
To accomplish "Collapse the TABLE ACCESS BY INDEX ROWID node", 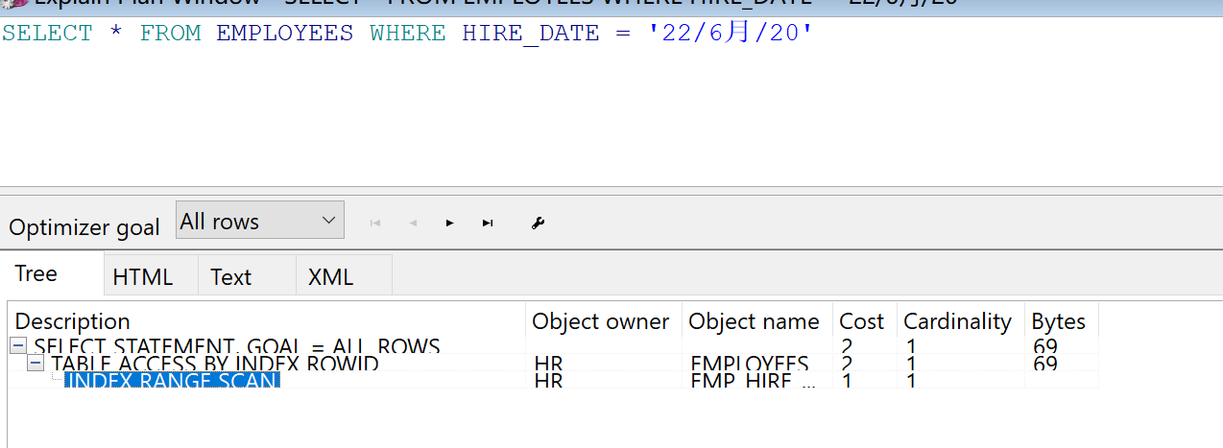I will click(x=36, y=364).
